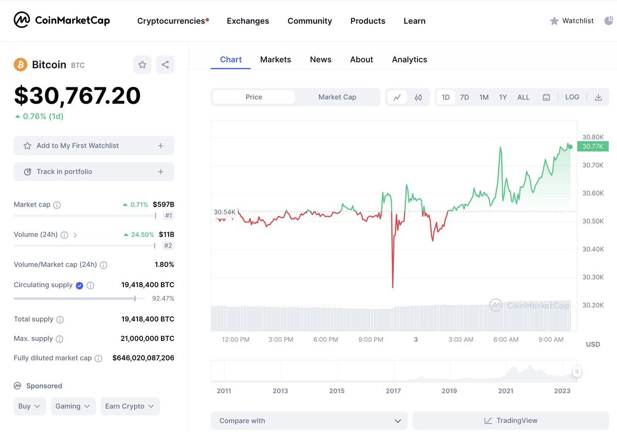Click the $30,767.20 price text
Viewport: 617px width, 432px height.
(x=77, y=96)
